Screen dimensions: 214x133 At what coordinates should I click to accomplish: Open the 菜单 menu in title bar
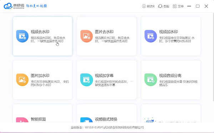pyautogui.click(x=178, y=6)
